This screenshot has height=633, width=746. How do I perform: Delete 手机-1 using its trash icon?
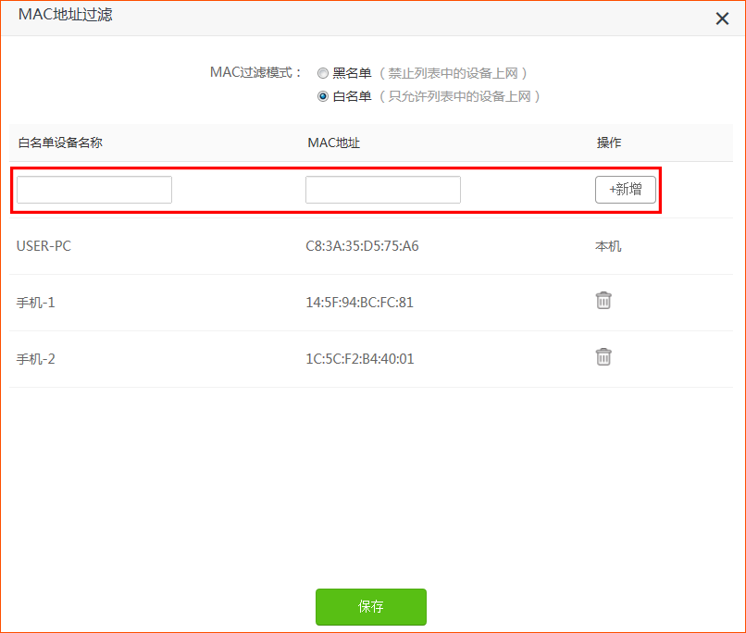[603, 301]
